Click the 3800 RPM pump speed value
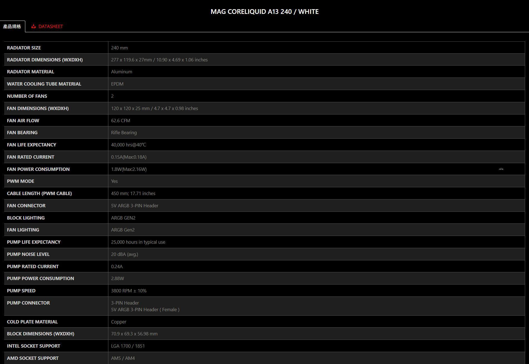Viewport: 529px width, 364px height. (129, 291)
